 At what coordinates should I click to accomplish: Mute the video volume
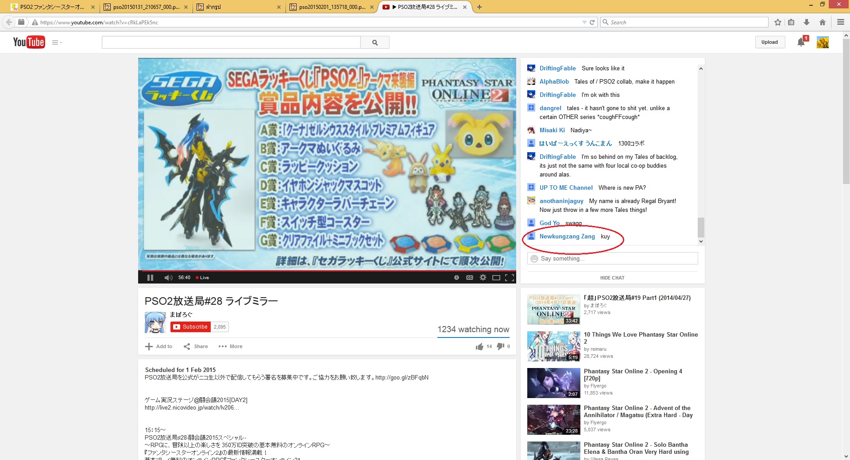click(168, 278)
